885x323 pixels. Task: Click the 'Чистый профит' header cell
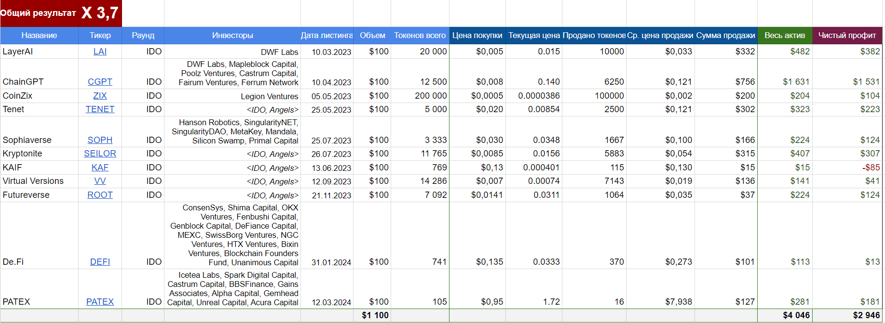847,36
